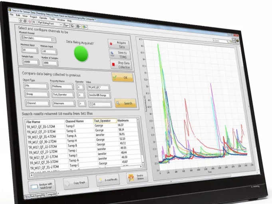Select the TR_M17_QT_30-2.TDM file row
This screenshot has height=204, width=272.
pos(42,142)
